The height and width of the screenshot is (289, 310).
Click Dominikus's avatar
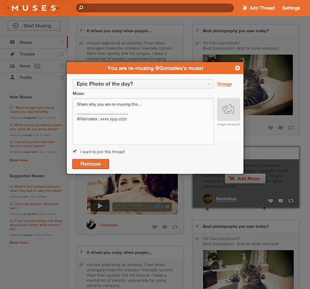pos(208,199)
